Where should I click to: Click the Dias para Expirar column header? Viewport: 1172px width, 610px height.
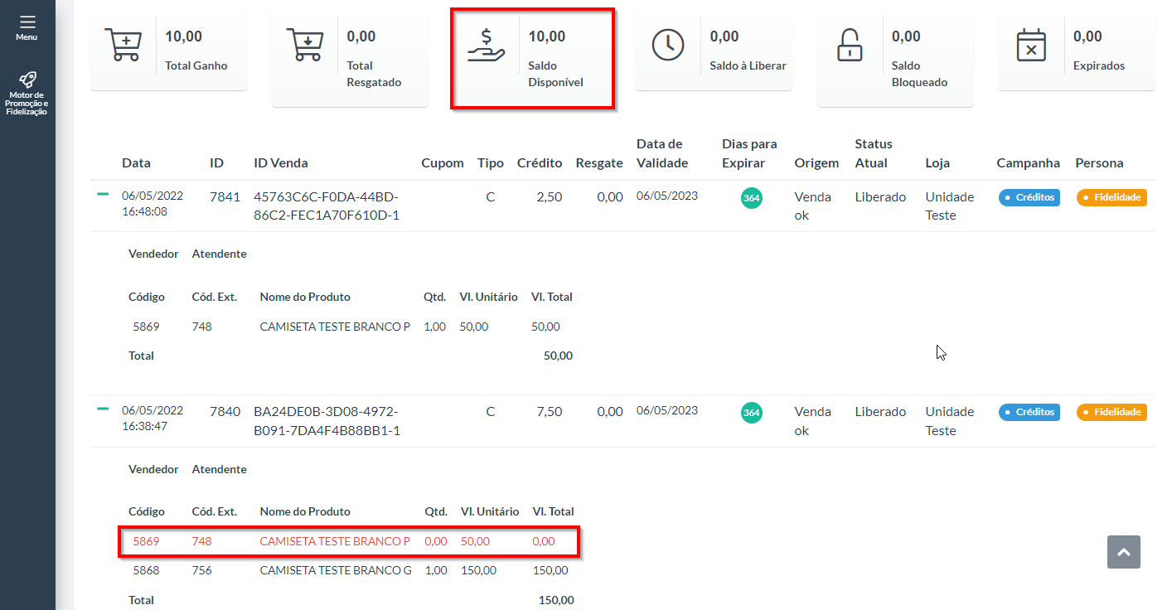click(x=749, y=153)
